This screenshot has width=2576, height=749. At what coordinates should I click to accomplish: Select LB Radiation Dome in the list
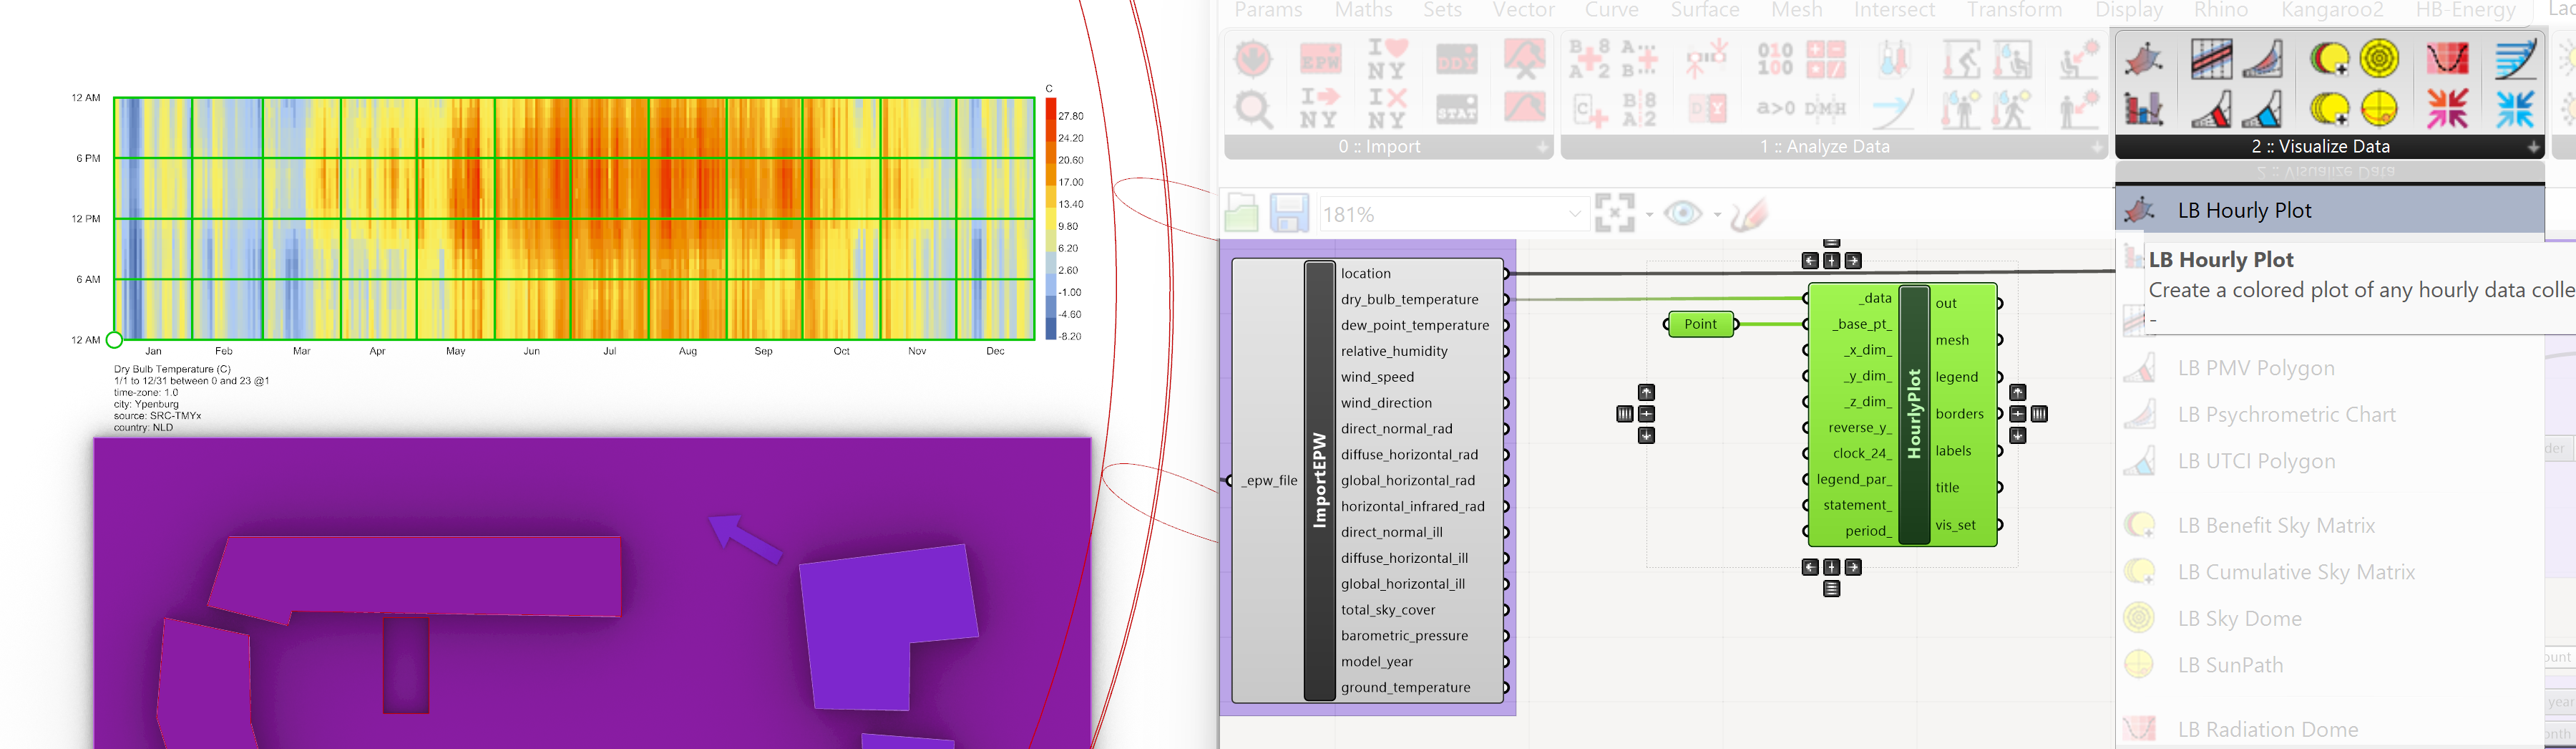2267,729
